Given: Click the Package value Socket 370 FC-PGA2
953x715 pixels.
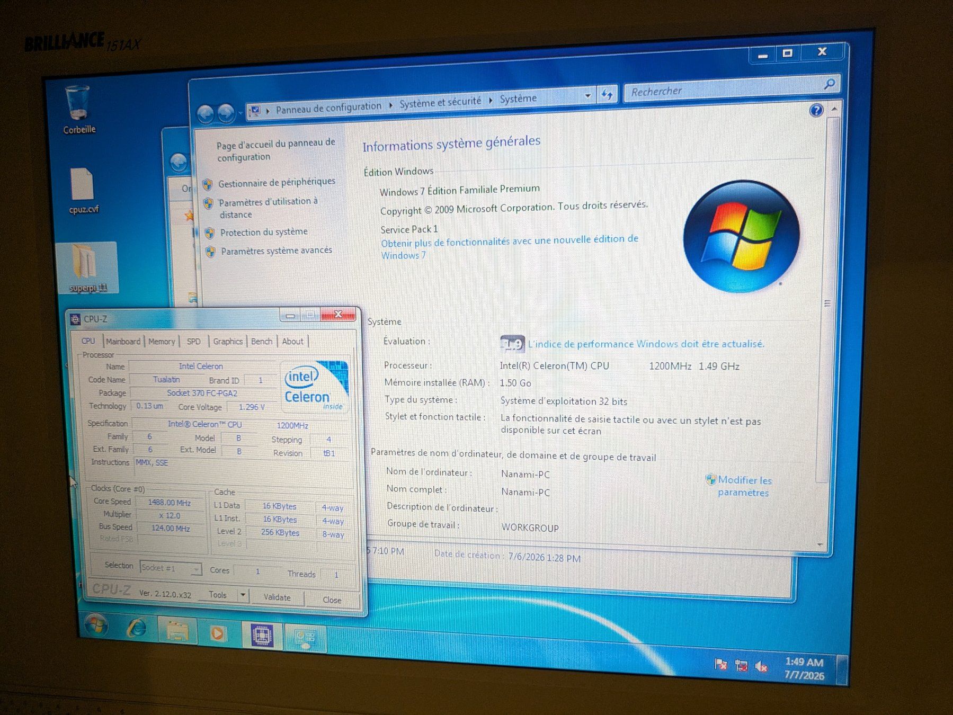Looking at the screenshot, I should point(202,393).
